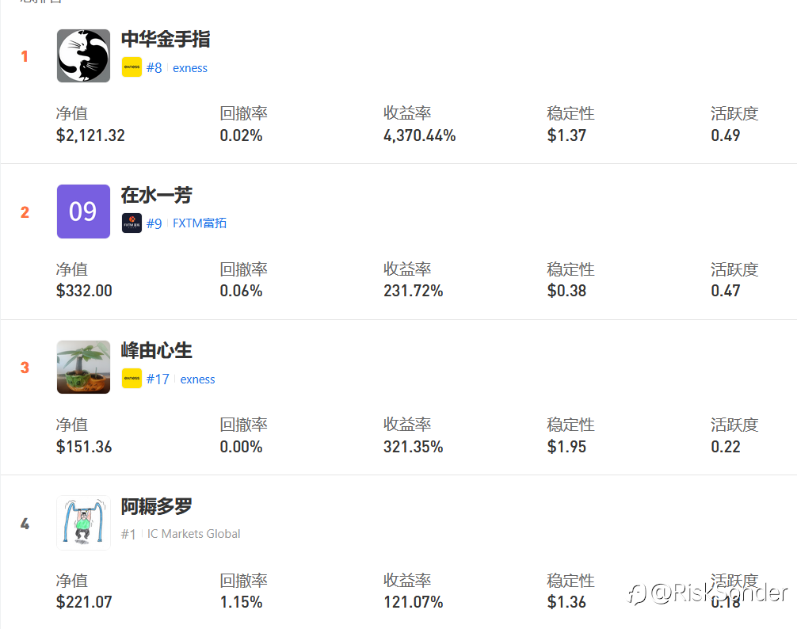The image size is (797, 629).
Task: Click the 收益率 label in 峰由心生 row
Action: click(407, 425)
